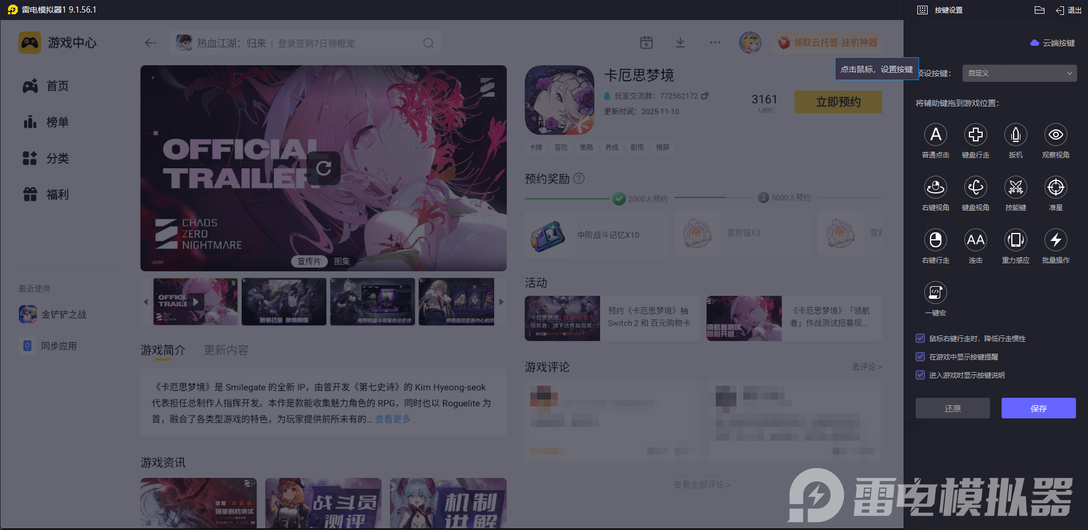Image resolution: width=1088 pixels, height=530 pixels.
Task: Click the search magnifier icon
Action: coord(428,43)
